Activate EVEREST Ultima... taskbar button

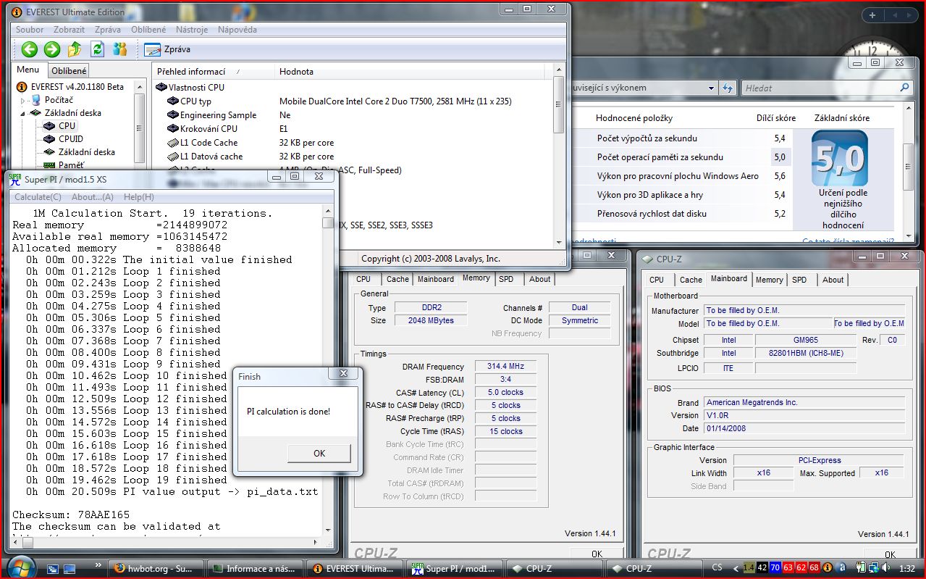[x=355, y=569]
